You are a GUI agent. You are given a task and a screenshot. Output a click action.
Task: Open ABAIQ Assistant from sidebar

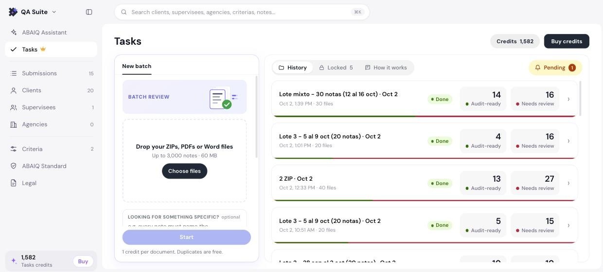point(51,33)
